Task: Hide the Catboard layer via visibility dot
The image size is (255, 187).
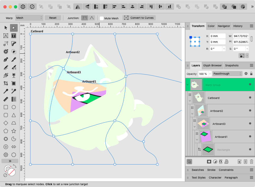Action: [250, 98]
